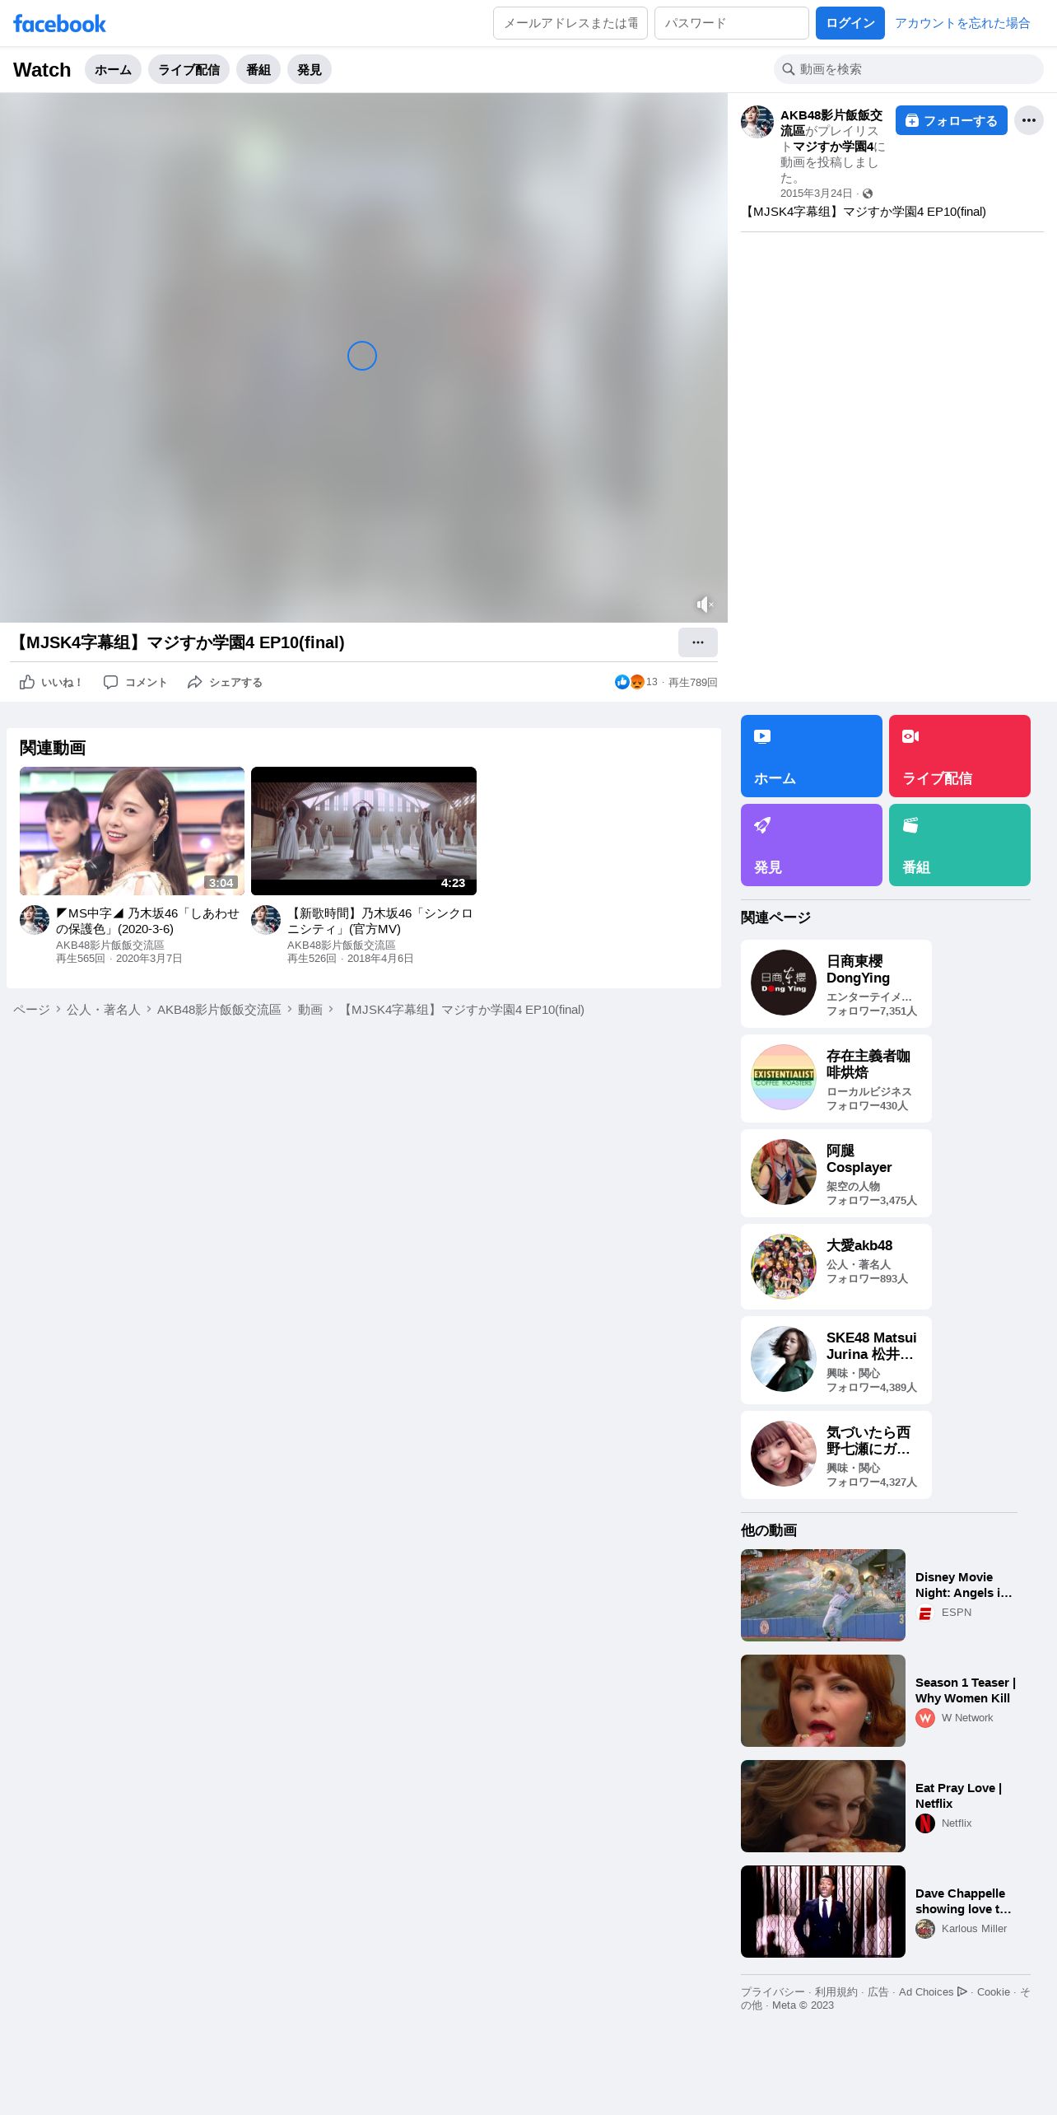
Task: Click 利用規約 footer link
Action: 836,1992
